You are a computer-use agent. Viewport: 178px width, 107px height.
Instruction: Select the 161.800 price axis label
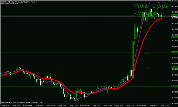175,23
